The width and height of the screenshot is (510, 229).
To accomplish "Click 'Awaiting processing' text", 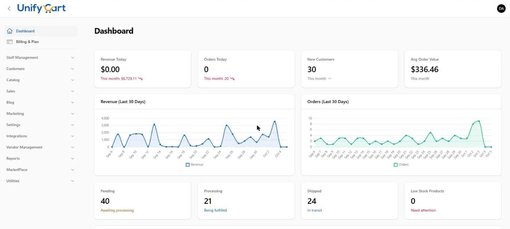I will (117, 210).
